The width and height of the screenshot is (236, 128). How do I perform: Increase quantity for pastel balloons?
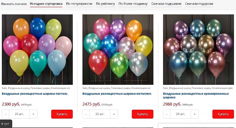click(x=33, y=114)
